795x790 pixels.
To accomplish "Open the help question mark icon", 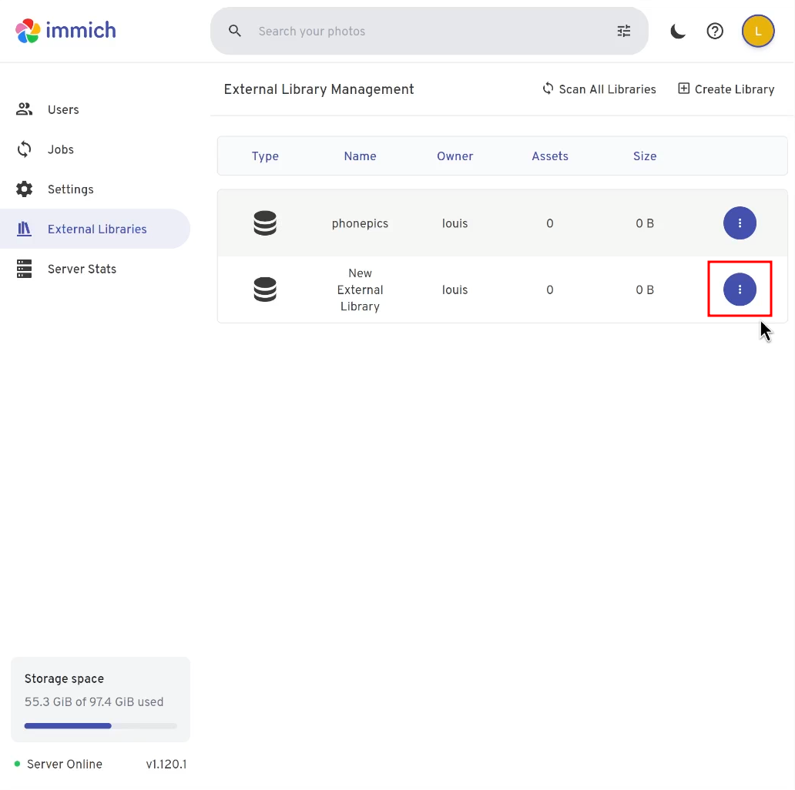I will tap(715, 32).
